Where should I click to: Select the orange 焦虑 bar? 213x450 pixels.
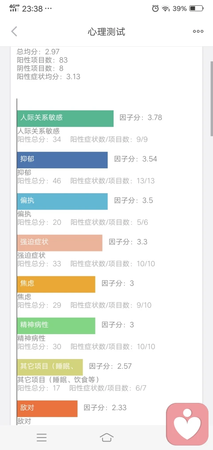(x=56, y=284)
